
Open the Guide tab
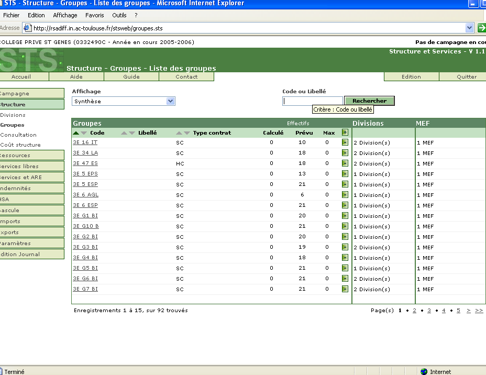(x=131, y=76)
